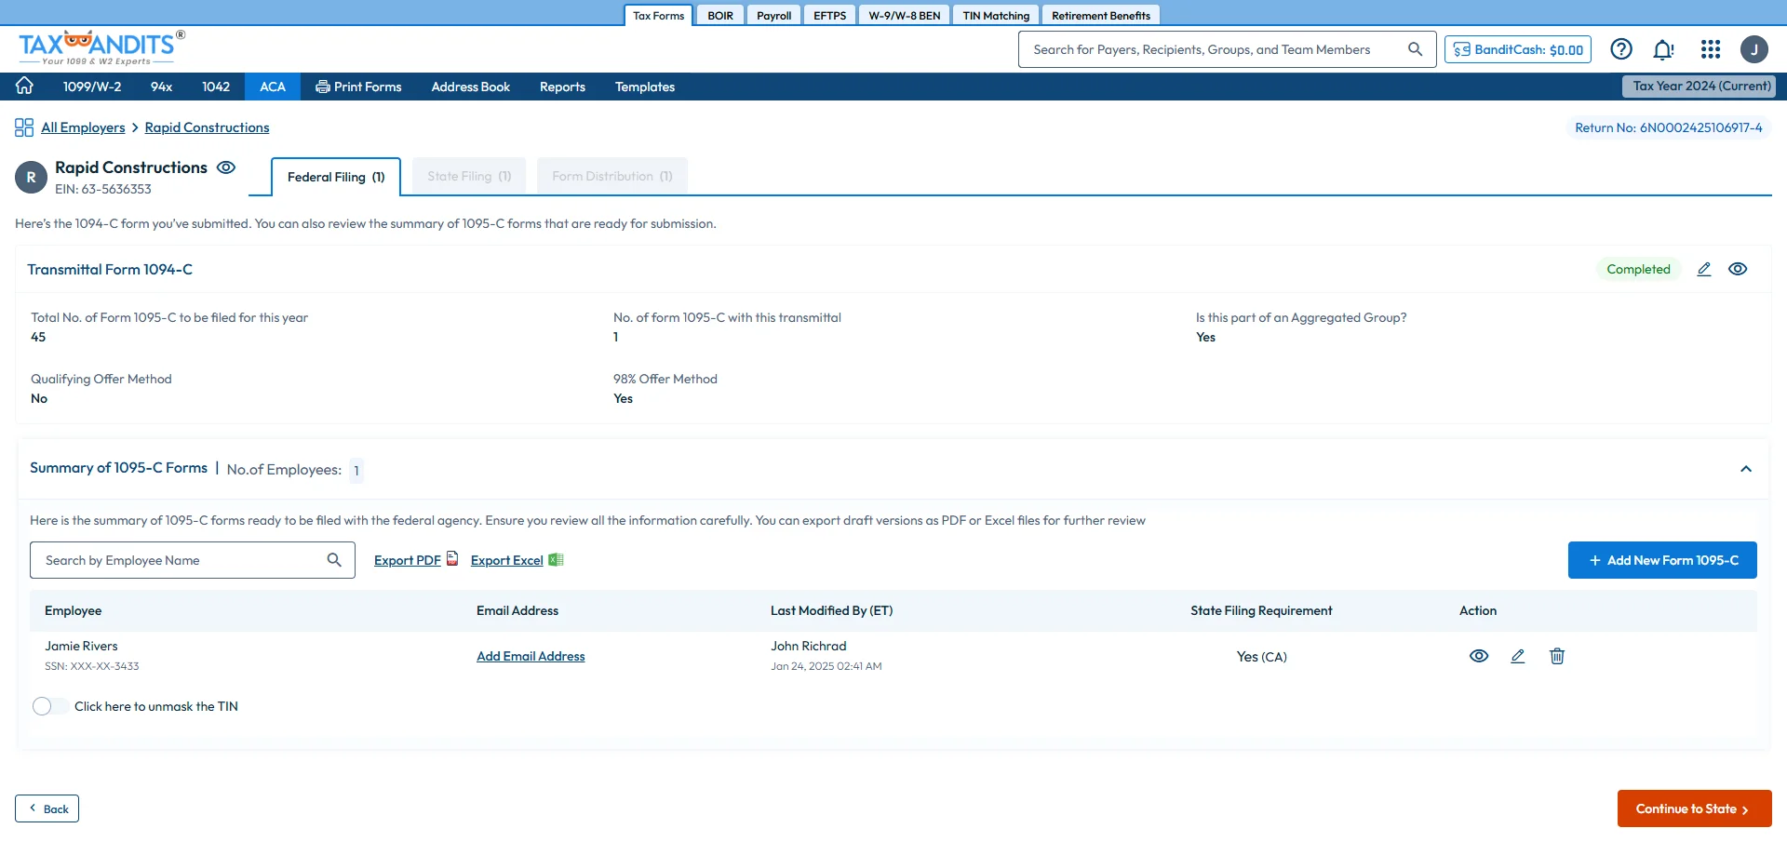
Task: Click the Rapid Constructions R avatar
Action: click(x=31, y=177)
